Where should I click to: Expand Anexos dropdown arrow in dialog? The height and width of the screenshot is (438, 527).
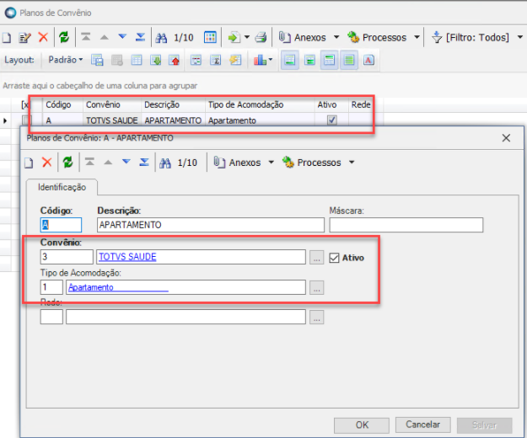click(272, 163)
